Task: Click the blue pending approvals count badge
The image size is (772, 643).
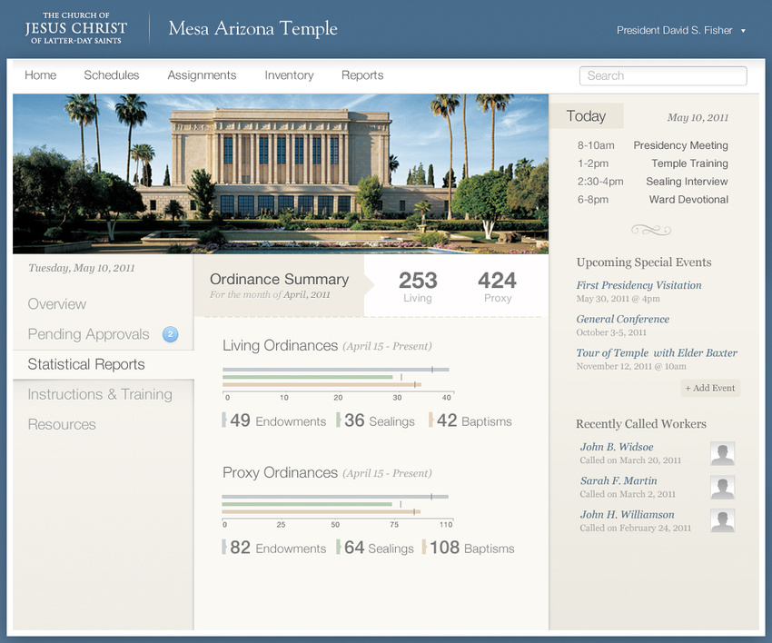Action: pyautogui.click(x=171, y=334)
